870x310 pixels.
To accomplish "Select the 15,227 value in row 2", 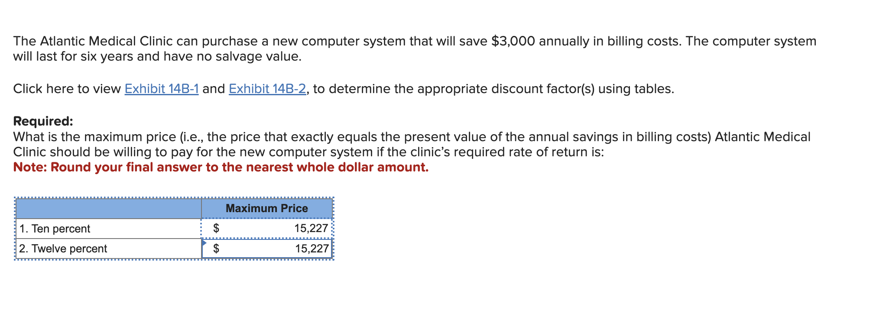I will 310,249.
